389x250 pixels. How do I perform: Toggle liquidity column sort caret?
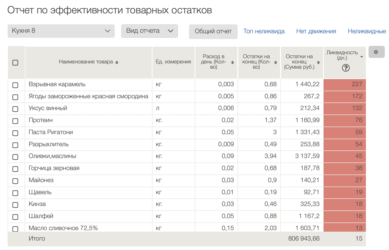361,57
